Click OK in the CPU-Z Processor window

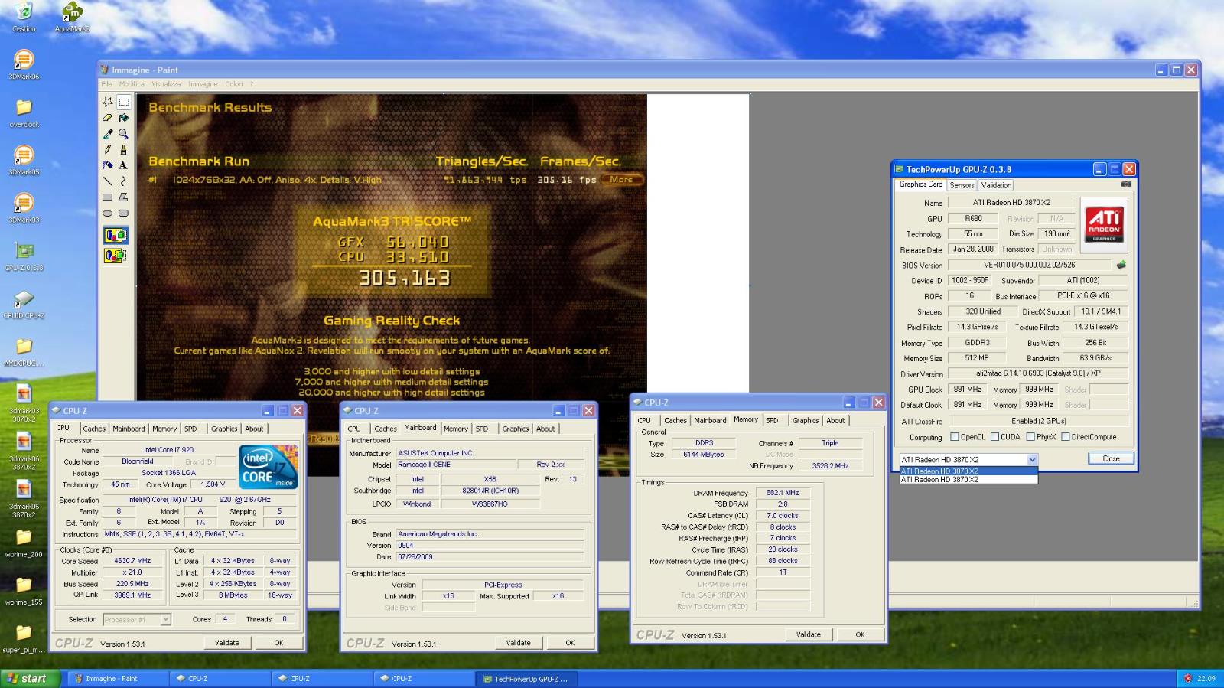(x=278, y=643)
